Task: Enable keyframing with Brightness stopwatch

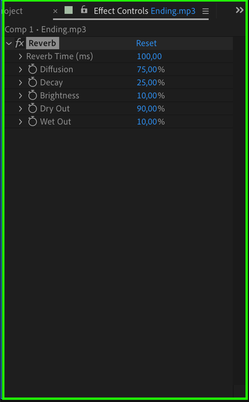Action: (x=33, y=96)
